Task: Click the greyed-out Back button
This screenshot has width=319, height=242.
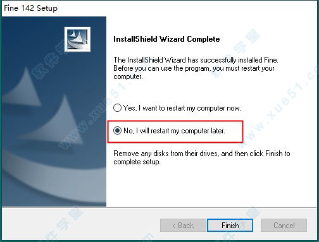Action: pos(183,226)
